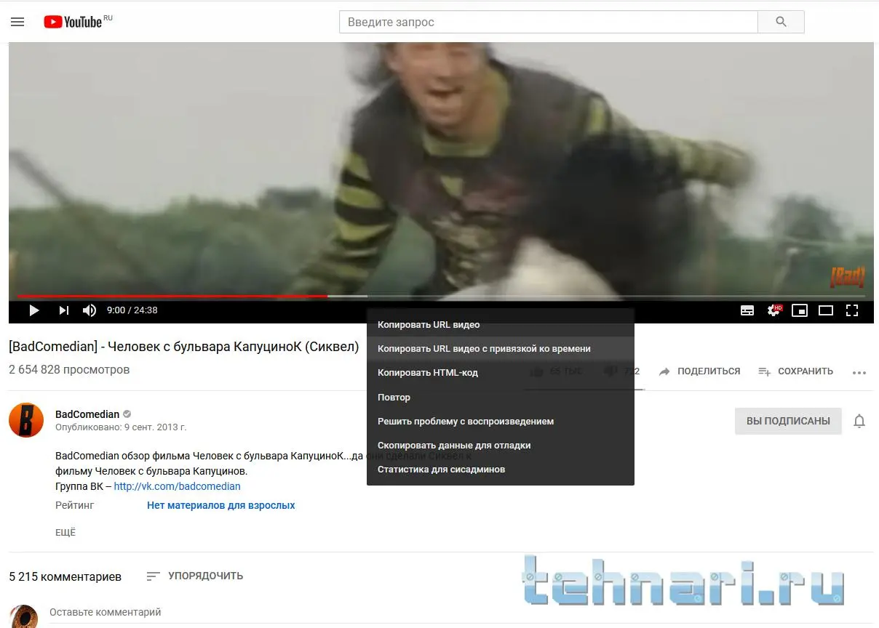Choose 'Копировать URL видео с привязкой ко времени'
This screenshot has width=879, height=628.
coord(501,349)
